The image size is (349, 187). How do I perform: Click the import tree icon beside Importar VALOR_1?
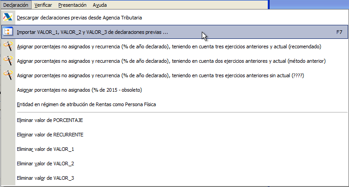coord(8,32)
